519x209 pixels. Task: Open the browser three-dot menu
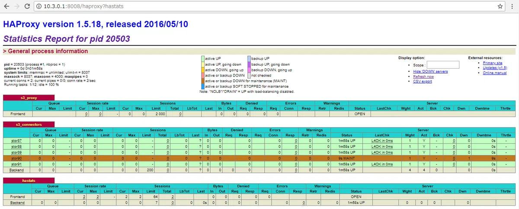click(x=512, y=6)
